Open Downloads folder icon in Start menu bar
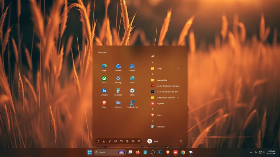 point(104,141)
